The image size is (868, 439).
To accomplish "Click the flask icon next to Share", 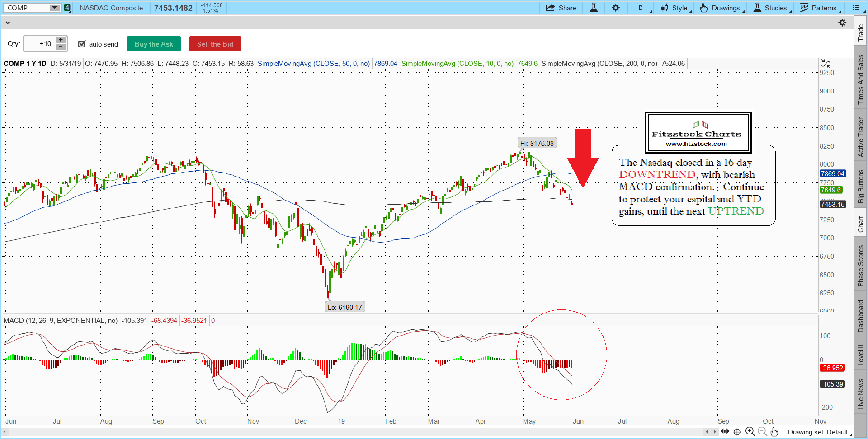I will 594,8.
